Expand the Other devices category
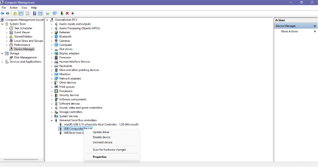The width and height of the screenshot is (318, 167). (52, 83)
